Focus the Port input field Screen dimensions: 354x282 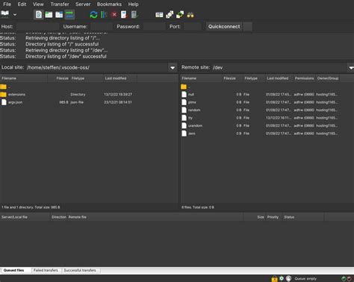[193, 26]
